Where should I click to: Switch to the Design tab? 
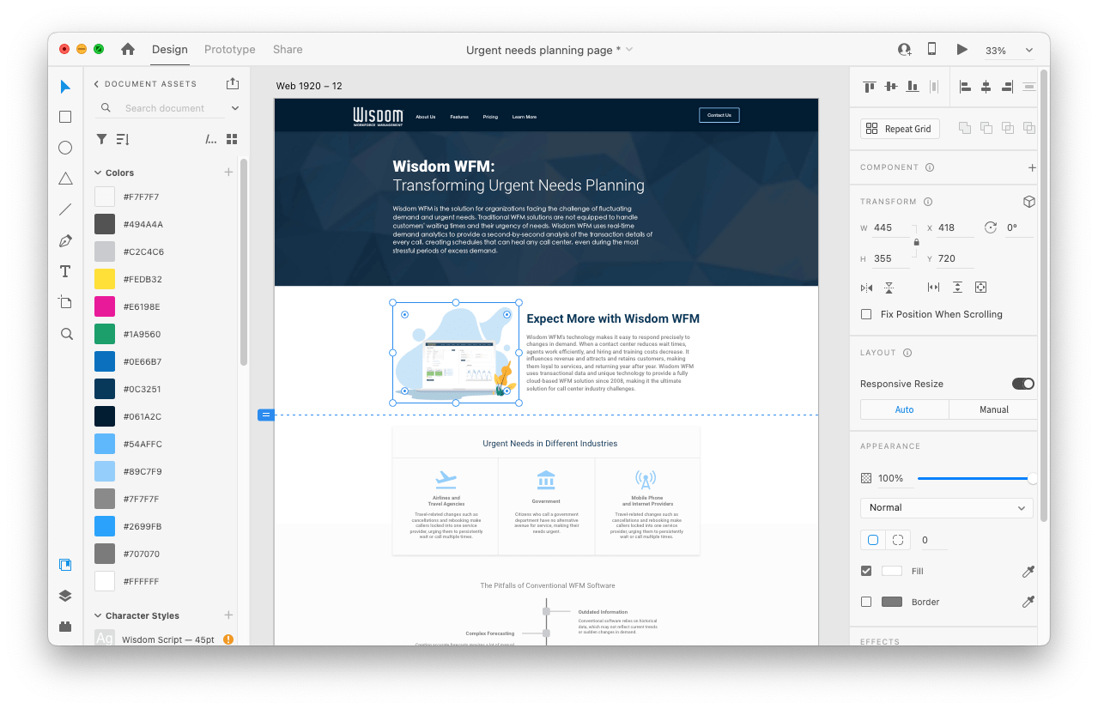[170, 50]
